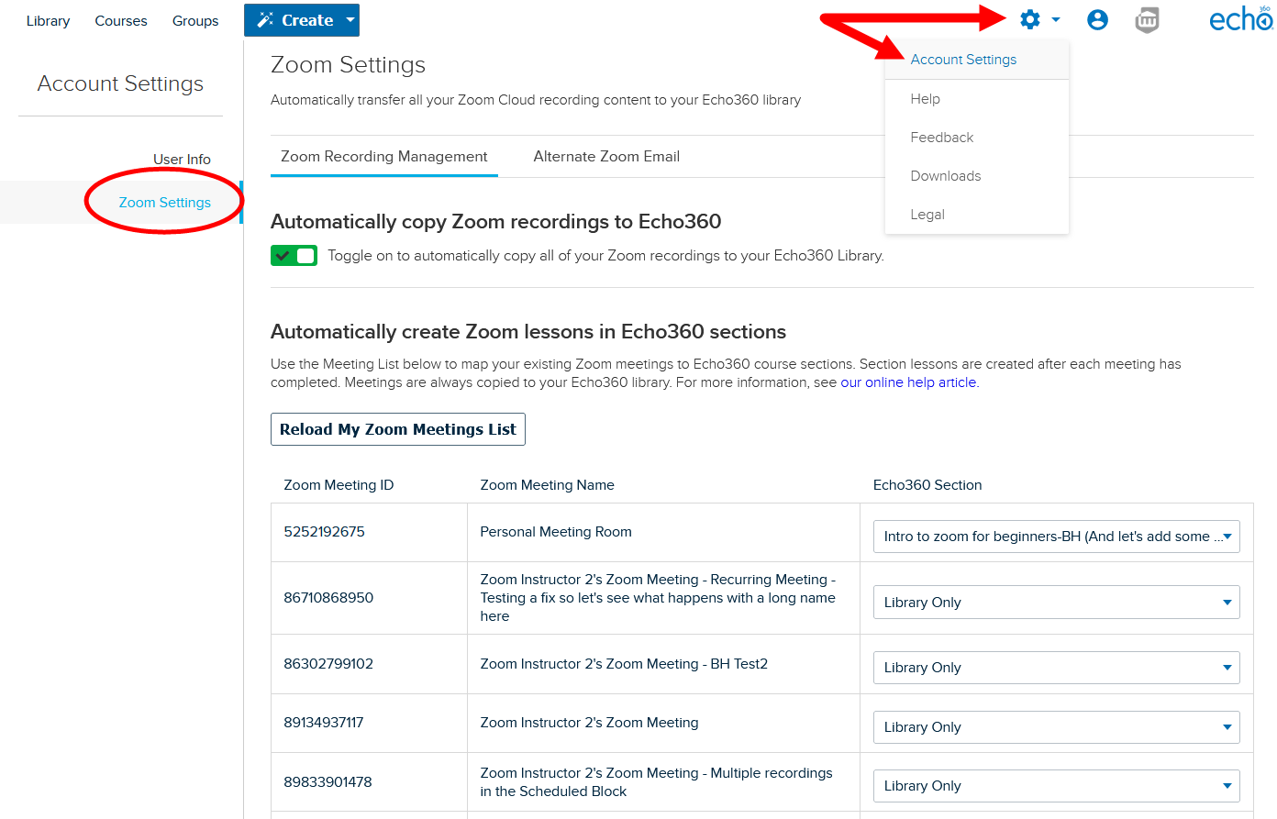The image size is (1277, 819).
Task: Select Account Settings from dropdown menu
Action: pyautogui.click(x=963, y=60)
